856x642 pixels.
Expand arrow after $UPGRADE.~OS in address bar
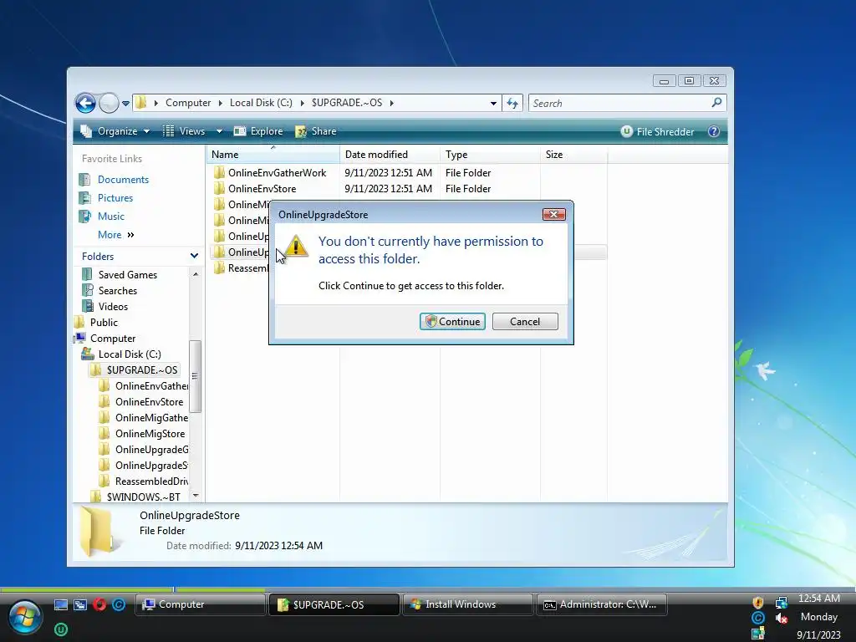(391, 103)
